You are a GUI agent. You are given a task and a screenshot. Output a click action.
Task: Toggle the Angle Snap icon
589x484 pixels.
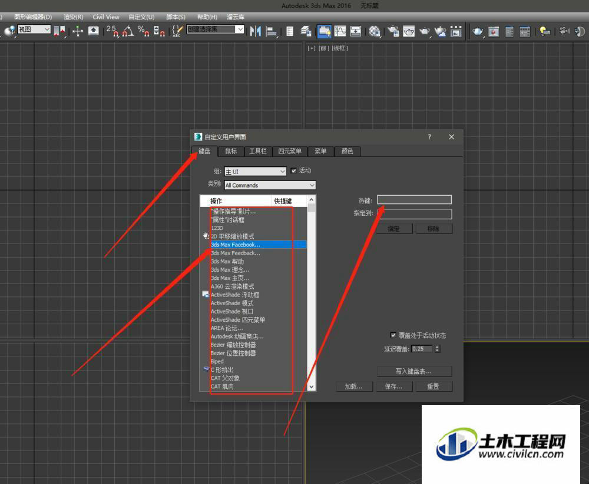(128, 31)
